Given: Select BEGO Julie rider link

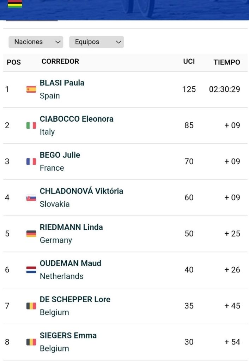Looking at the screenshot, I should point(60,155).
